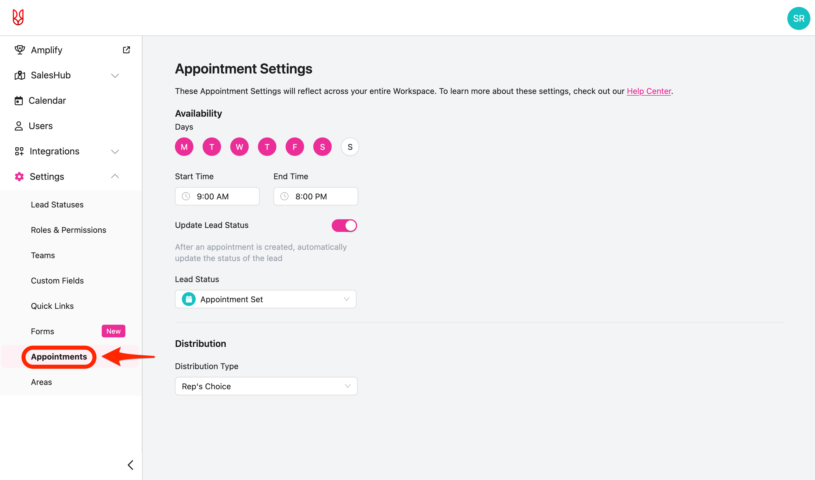The image size is (815, 480).
Task: Open the Lead Status dropdown
Action: click(x=265, y=299)
